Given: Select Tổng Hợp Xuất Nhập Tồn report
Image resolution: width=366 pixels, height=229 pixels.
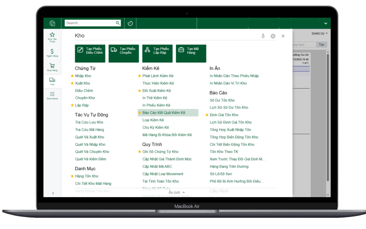Looking at the screenshot, I should (x=230, y=130).
